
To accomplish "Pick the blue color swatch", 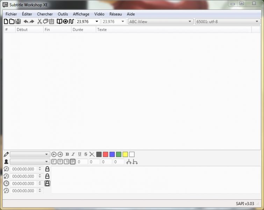I will 112,154.
